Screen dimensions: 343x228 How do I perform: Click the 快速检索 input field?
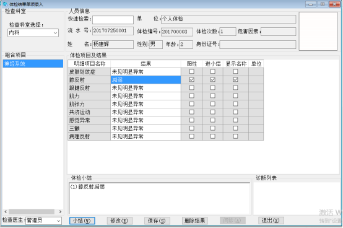[113, 20]
